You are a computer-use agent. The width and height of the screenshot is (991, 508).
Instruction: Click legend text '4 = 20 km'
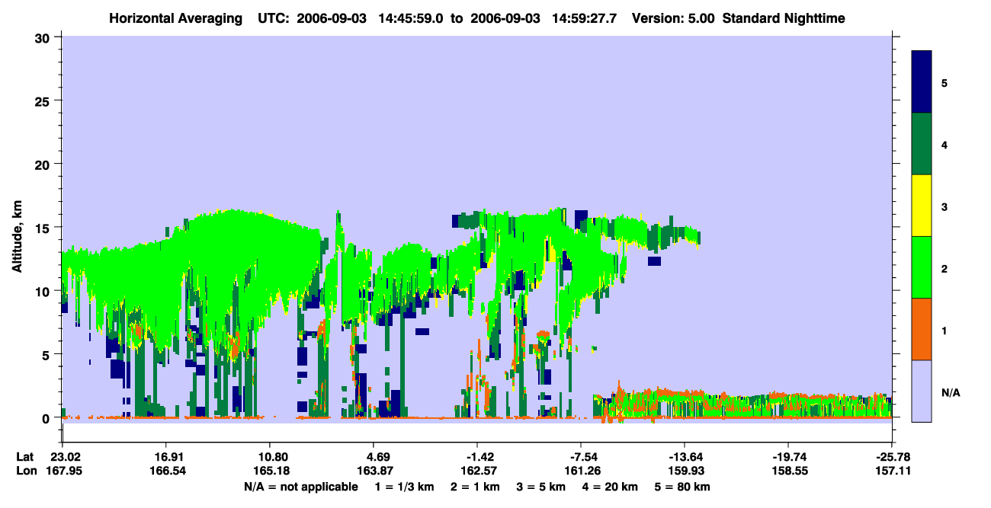(609, 487)
